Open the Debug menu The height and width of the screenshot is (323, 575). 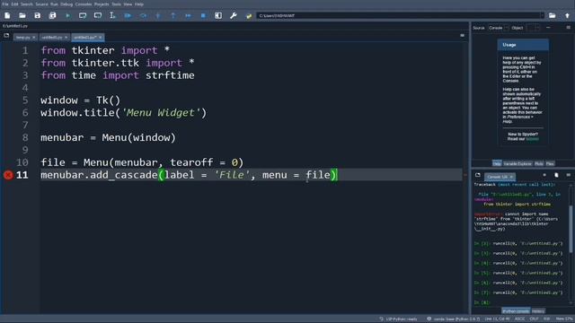click(66, 4)
